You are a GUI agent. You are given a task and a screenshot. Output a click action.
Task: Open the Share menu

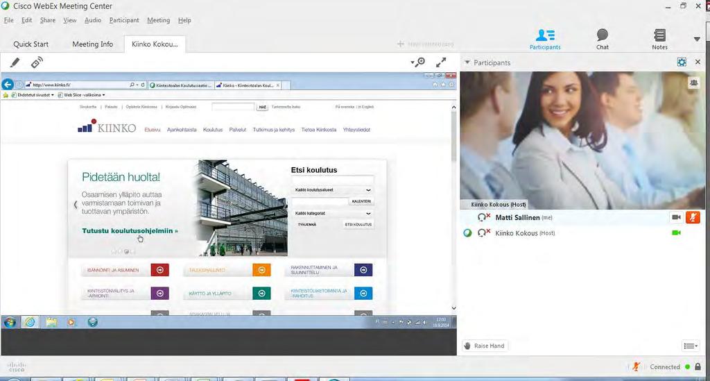[48, 20]
